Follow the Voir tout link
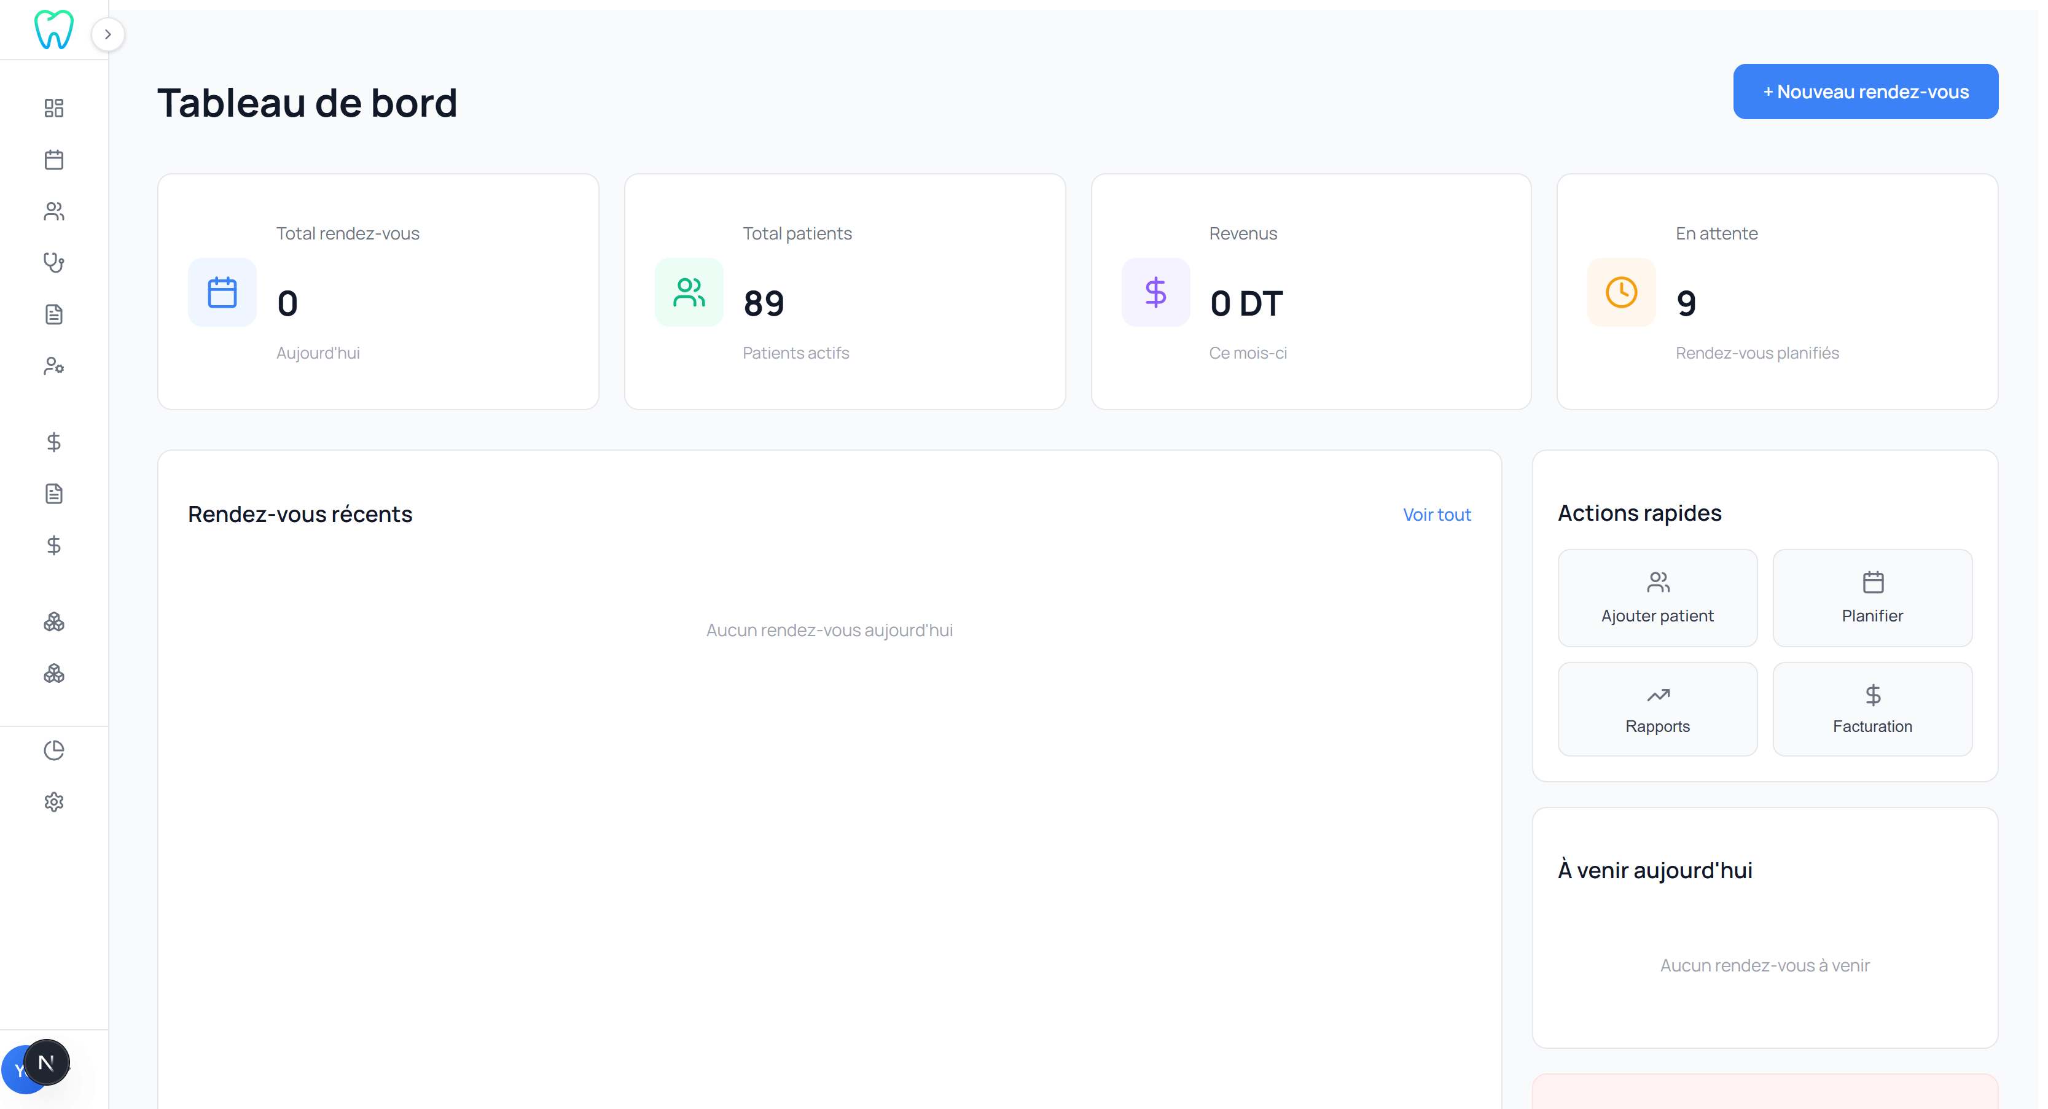 click(x=1437, y=515)
